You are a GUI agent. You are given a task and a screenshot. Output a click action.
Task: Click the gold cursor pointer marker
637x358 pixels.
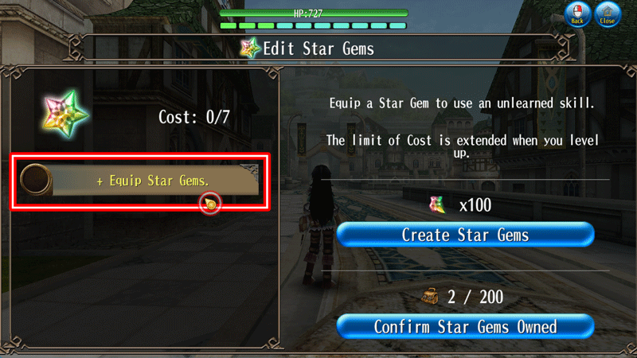click(210, 204)
